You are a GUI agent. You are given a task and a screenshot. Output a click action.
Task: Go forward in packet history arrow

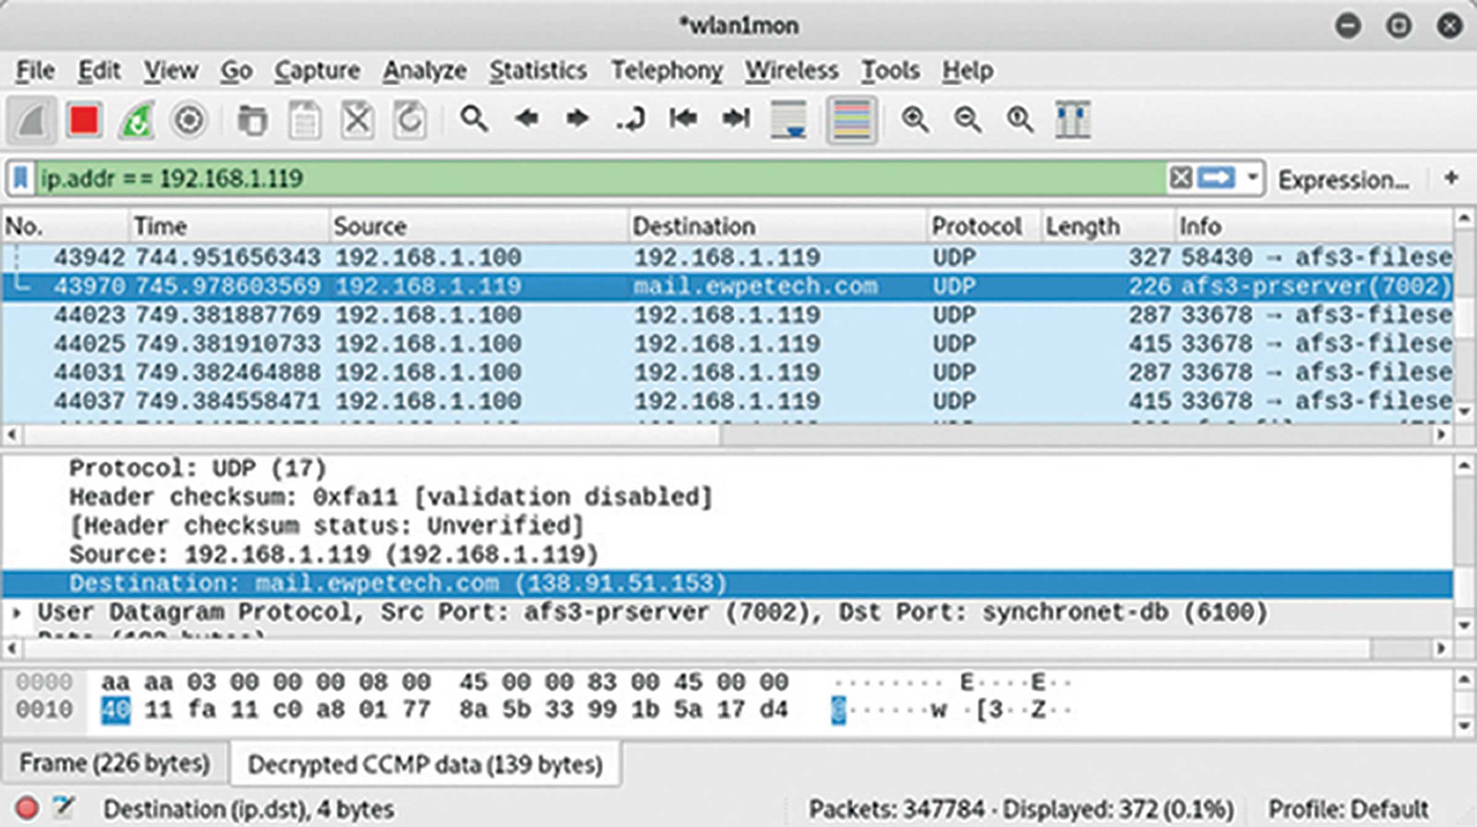click(577, 118)
